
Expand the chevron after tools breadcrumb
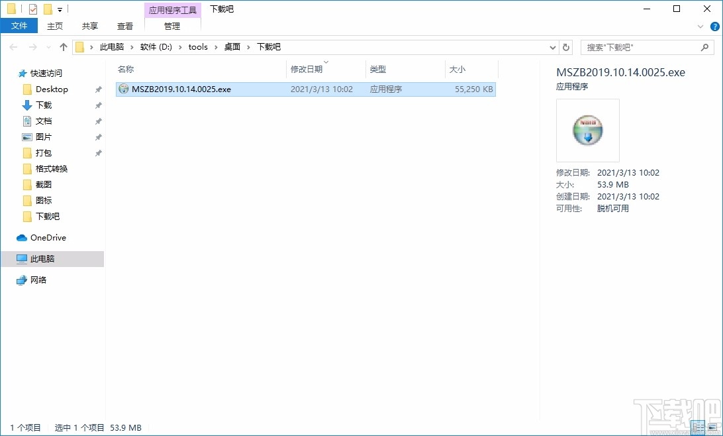pyautogui.click(x=216, y=47)
